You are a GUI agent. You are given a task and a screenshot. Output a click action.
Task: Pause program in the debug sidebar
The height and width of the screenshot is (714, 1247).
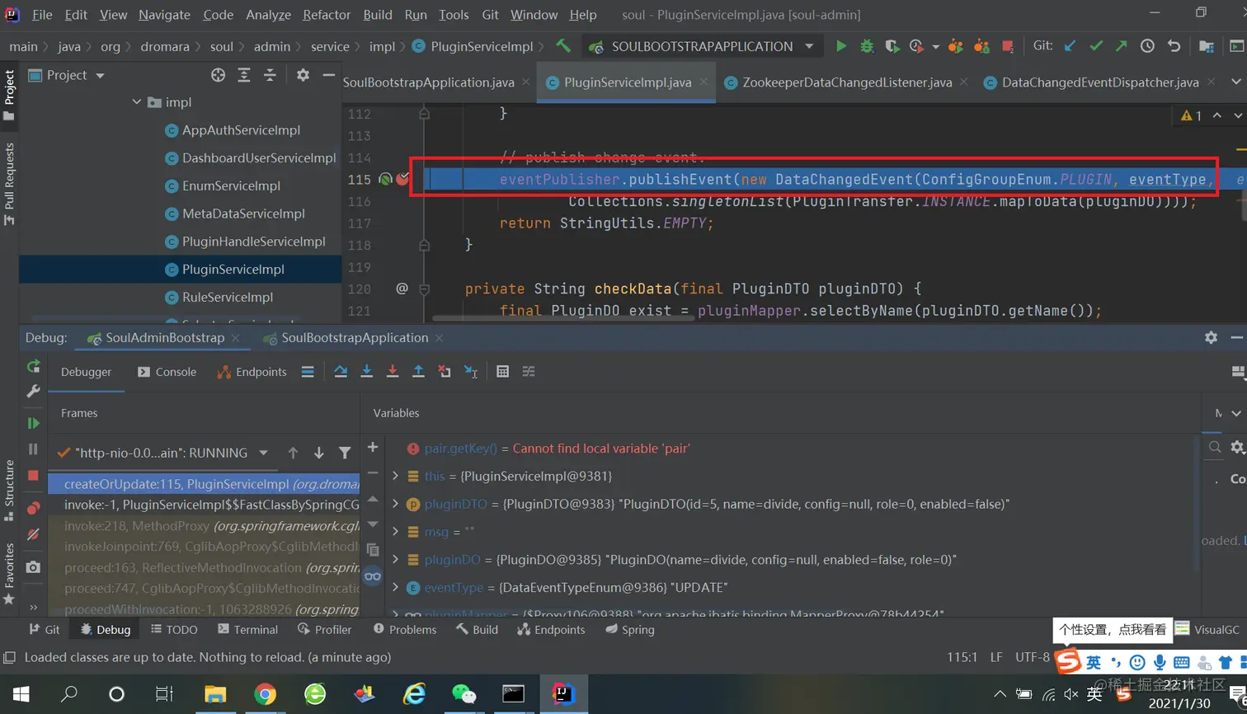coord(33,449)
